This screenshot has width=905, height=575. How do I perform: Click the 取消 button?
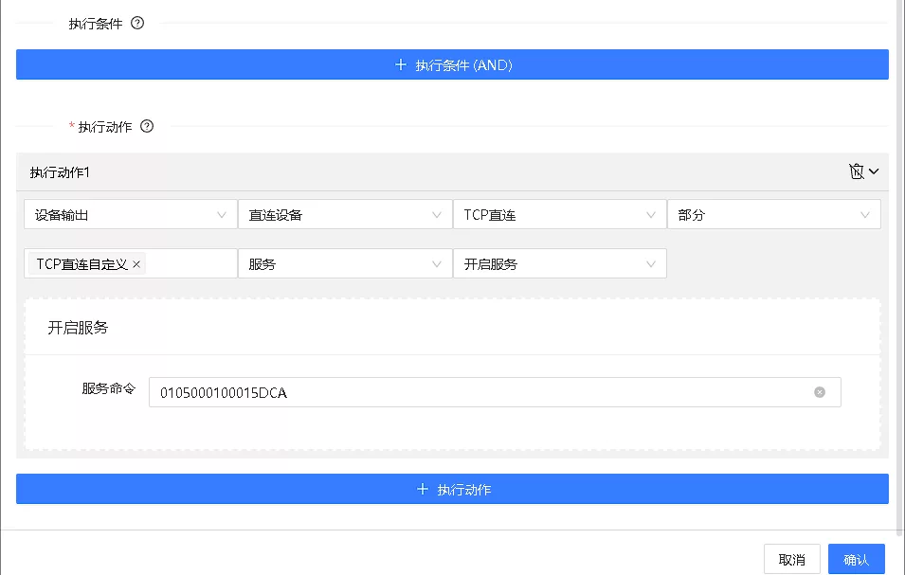click(x=791, y=560)
